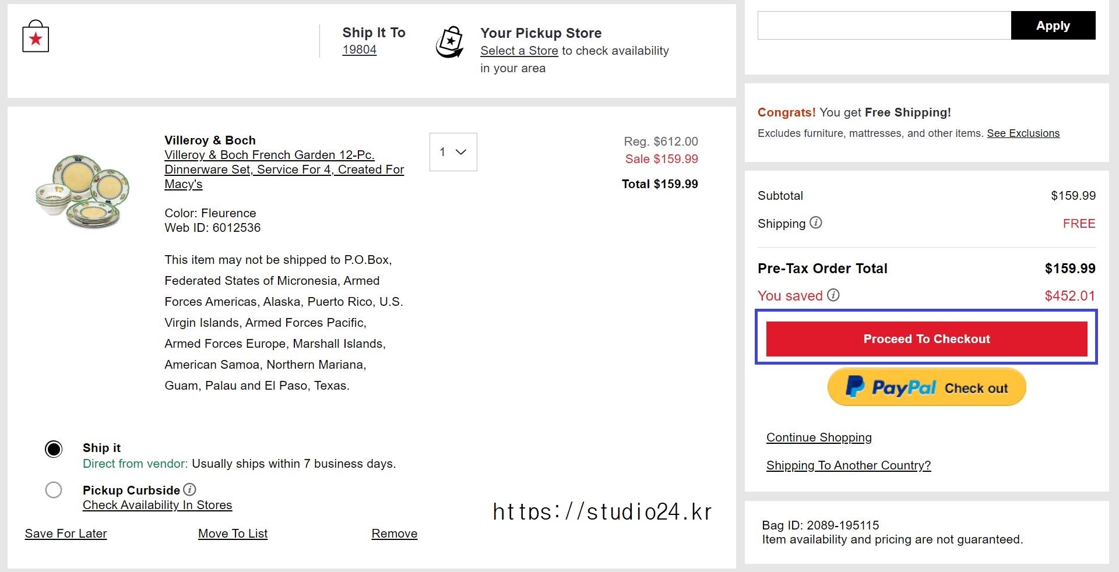Select the Ship it radio button
This screenshot has height=572, width=1119.
pos(54,449)
